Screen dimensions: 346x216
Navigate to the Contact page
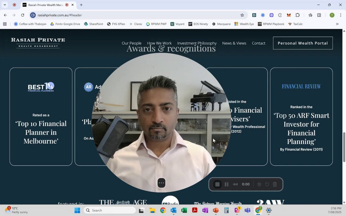(259, 43)
